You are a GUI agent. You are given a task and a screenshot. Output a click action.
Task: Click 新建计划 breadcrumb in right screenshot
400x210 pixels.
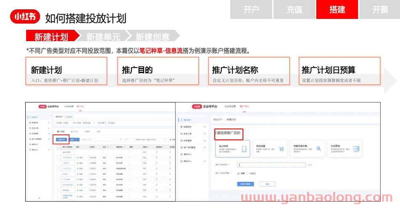click(232, 119)
